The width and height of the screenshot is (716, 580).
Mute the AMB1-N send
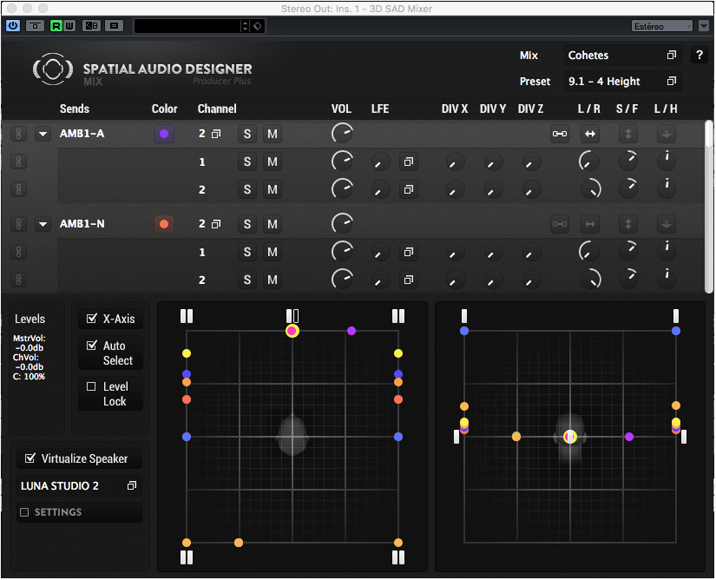tap(272, 224)
